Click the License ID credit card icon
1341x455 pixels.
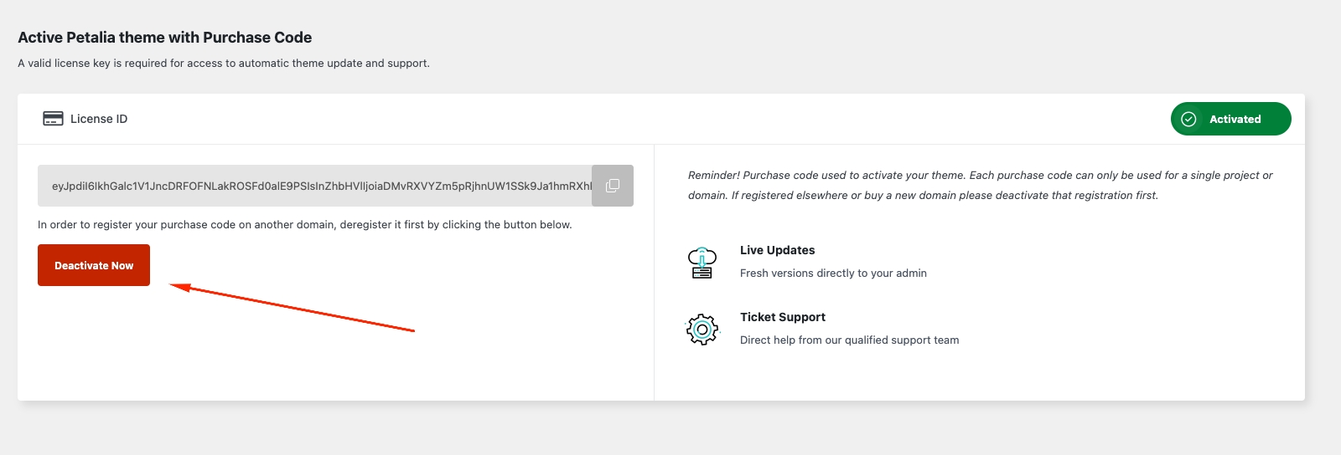pyautogui.click(x=53, y=119)
